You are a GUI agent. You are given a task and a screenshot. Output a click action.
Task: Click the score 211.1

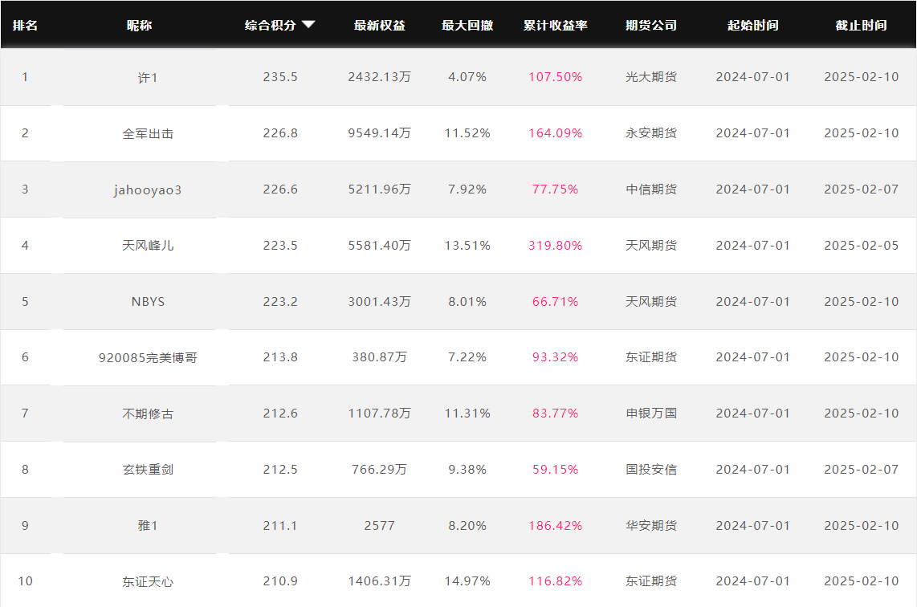[280, 526]
